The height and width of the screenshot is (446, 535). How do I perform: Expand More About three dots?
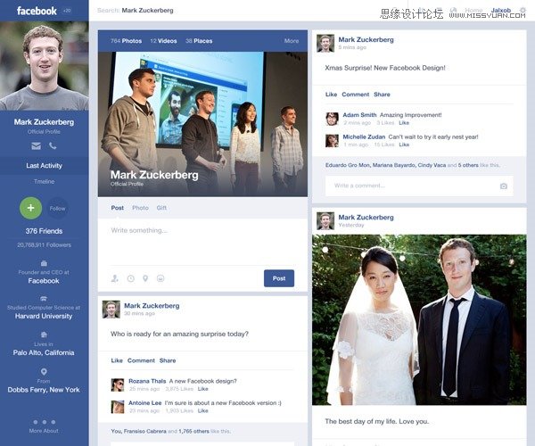(44, 422)
